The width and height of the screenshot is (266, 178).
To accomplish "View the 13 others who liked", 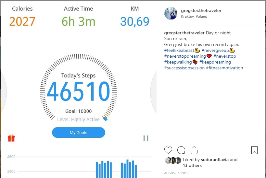I will click(x=192, y=165).
